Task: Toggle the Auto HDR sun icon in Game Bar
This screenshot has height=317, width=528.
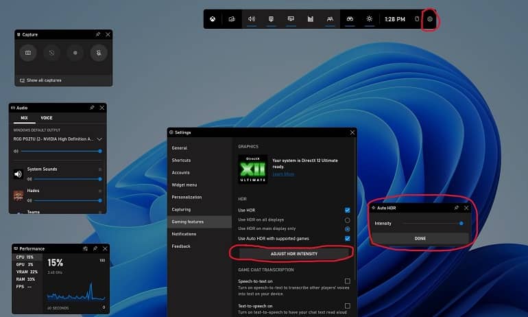Action: click(x=370, y=19)
